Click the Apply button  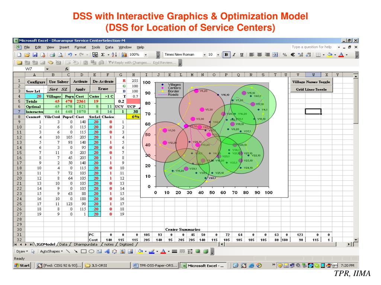point(80,89)
